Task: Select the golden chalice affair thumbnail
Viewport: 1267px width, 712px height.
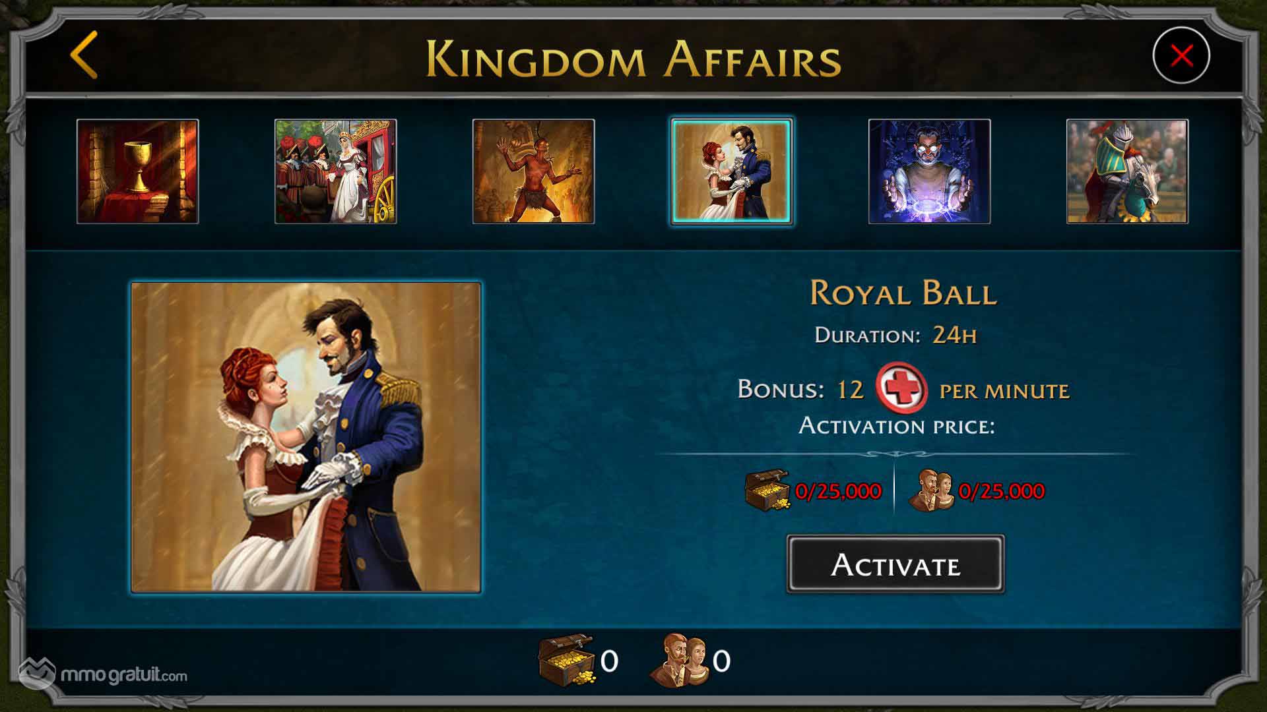Action: click(138, 171)
